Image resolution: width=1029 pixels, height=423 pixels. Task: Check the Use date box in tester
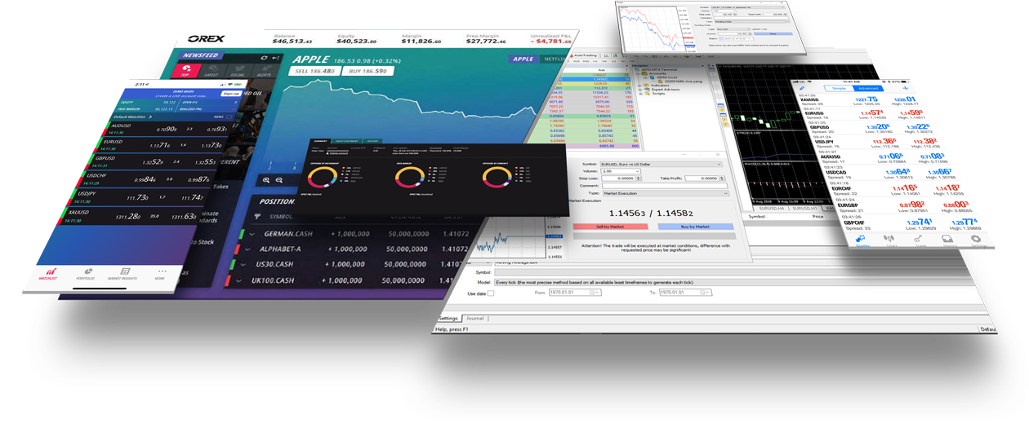(491, 293)
